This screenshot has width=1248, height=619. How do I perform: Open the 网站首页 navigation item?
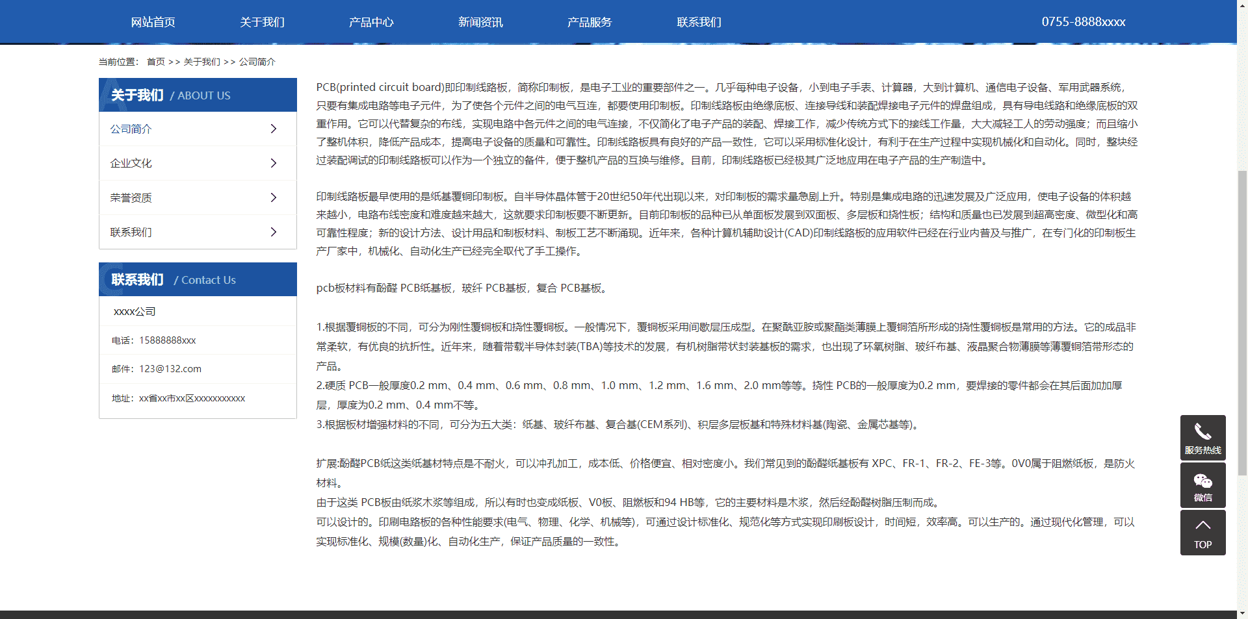[153, 22]
